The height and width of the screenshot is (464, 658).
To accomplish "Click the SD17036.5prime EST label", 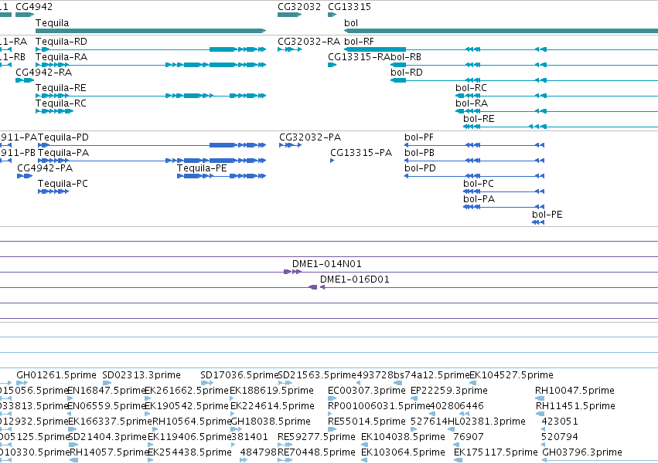I will (x=239, y=375).
